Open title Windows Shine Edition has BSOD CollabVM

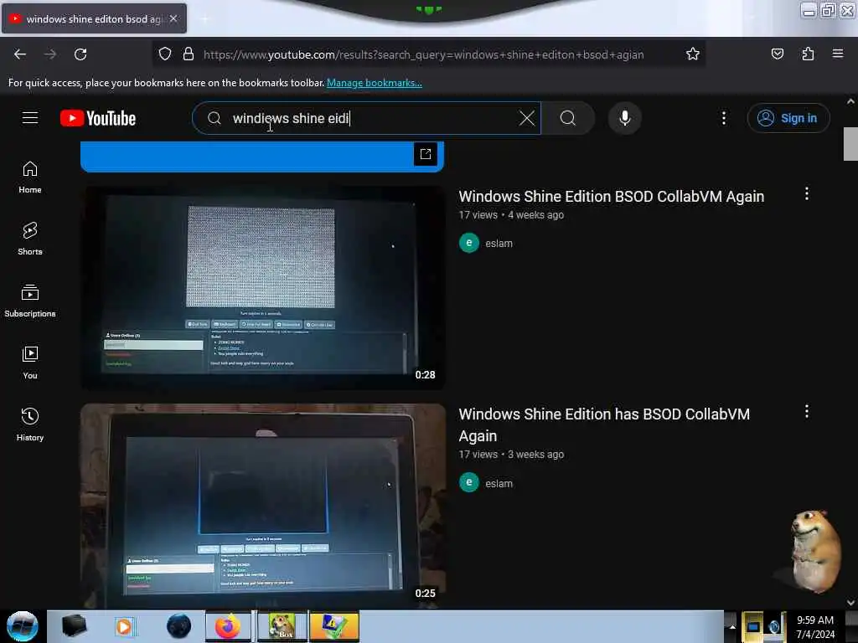coord(604,424)
